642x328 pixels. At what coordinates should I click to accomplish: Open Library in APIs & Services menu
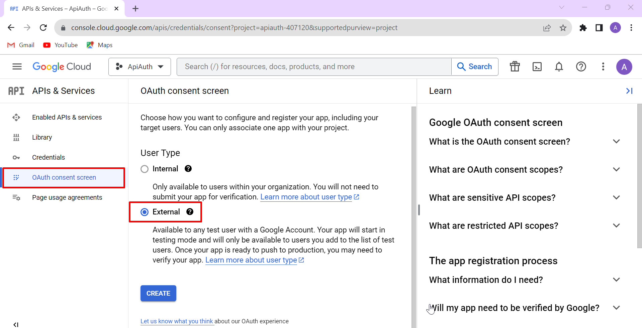[42, 137]
